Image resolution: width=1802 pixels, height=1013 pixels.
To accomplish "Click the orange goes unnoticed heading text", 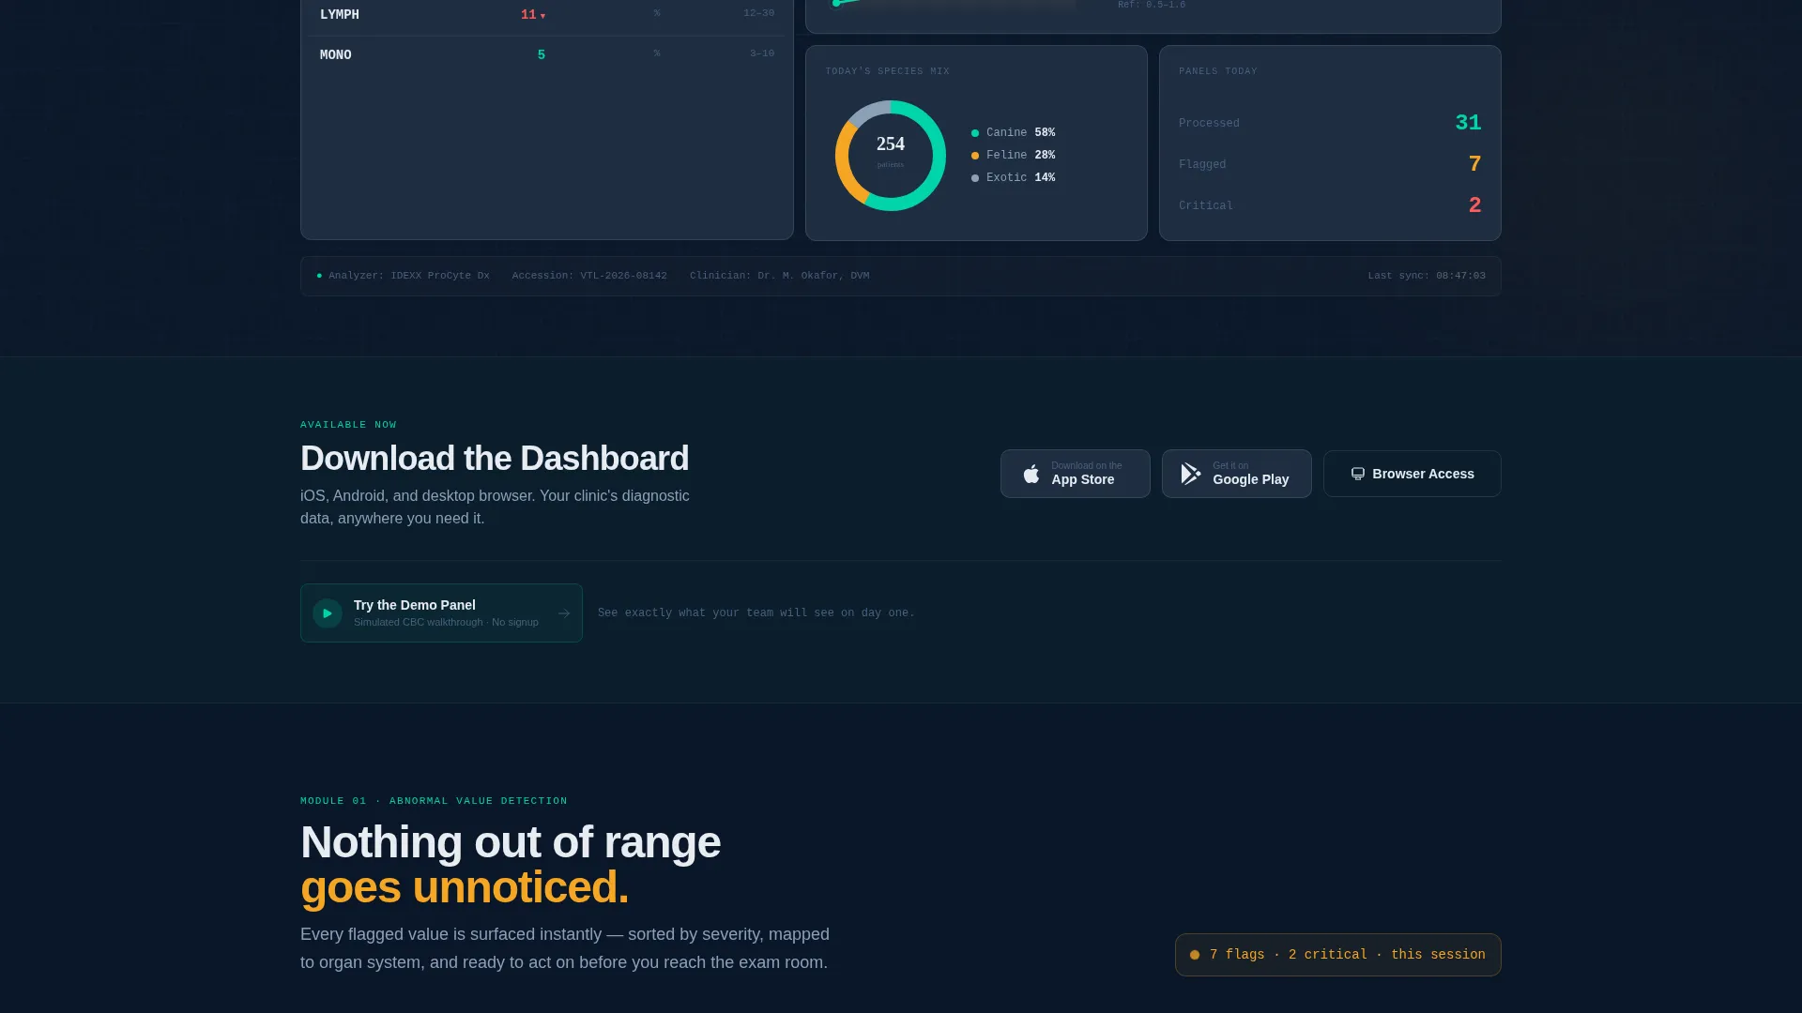I will (465, 887).
